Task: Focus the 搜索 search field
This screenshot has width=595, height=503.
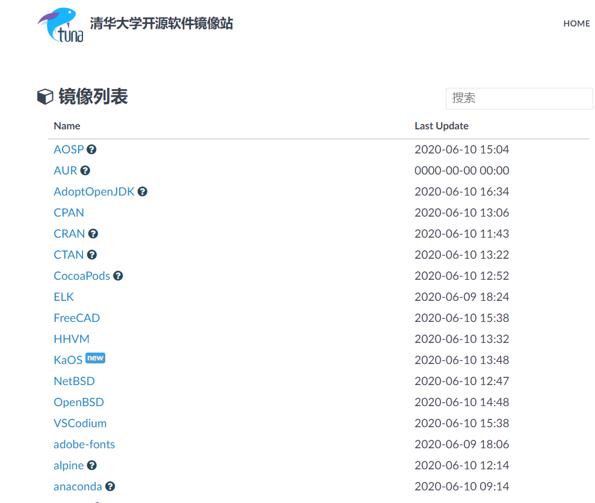Action: coord(519,99)
